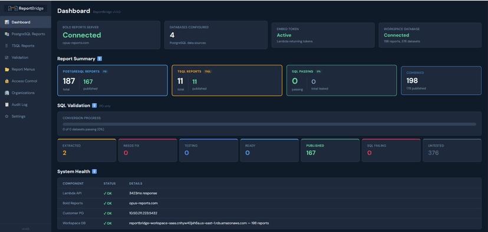Viewport: 488px width, 232px height.
Task: Click the 0% badge on SQL Passing
Action: 318,71
